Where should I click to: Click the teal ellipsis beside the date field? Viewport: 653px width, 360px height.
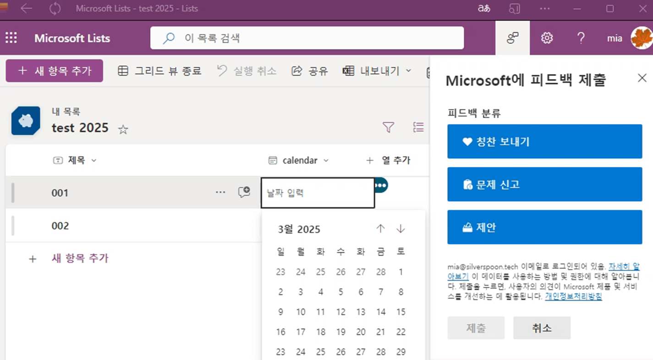click(380, 185)
